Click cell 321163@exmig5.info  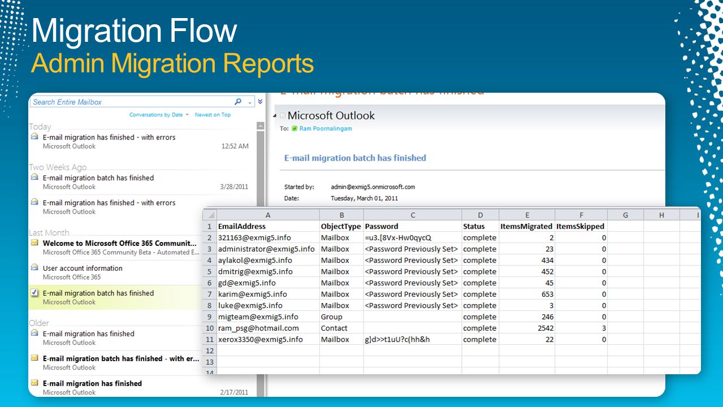click(268, 237)
